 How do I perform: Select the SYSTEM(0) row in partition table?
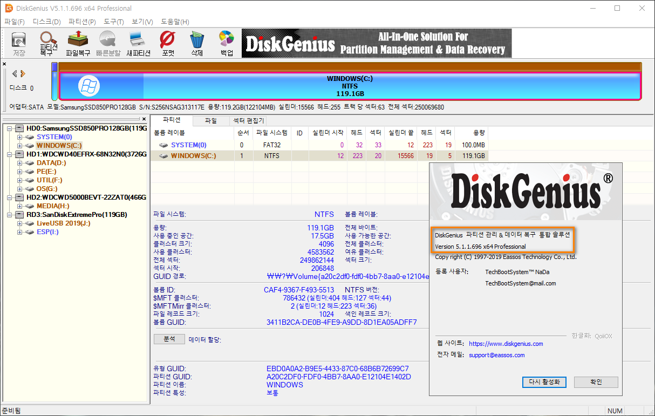319,145
